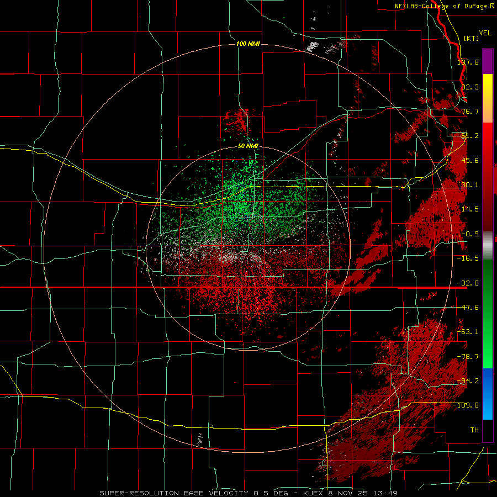Click the gray near-zero segment of the color bar

click(488, 246)
